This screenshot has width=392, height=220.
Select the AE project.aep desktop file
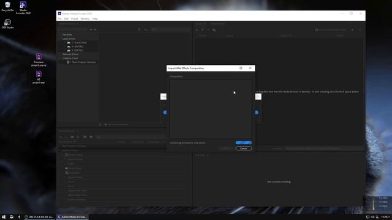[x=39, y=78]
